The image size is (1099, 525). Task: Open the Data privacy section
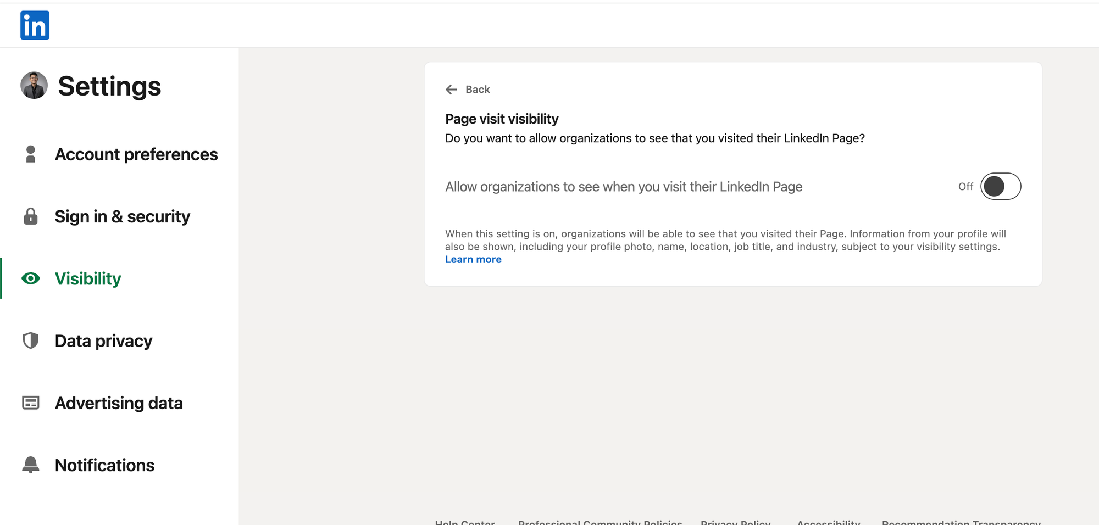point(103,340)
